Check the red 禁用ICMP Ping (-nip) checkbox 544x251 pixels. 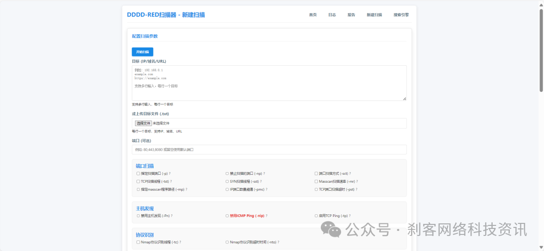(227, 216)
